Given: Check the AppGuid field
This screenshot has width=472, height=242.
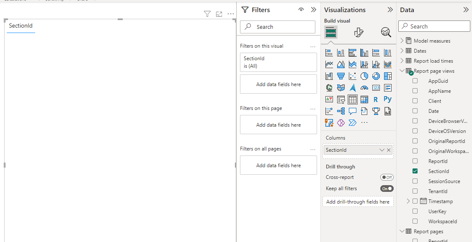Looking at the screenshot, I should (415, 81).
